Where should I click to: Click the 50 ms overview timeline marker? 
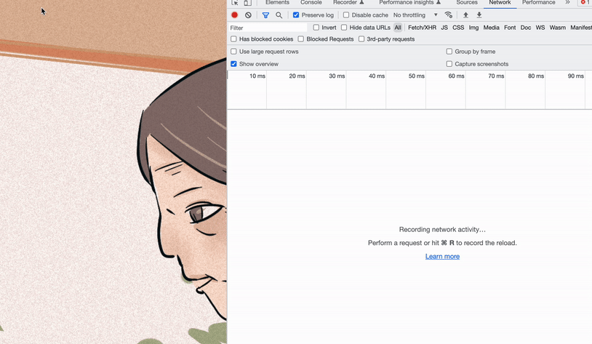417,76
